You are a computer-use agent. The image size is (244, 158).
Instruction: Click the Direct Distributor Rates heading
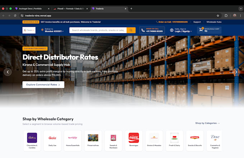coord(60,57)
